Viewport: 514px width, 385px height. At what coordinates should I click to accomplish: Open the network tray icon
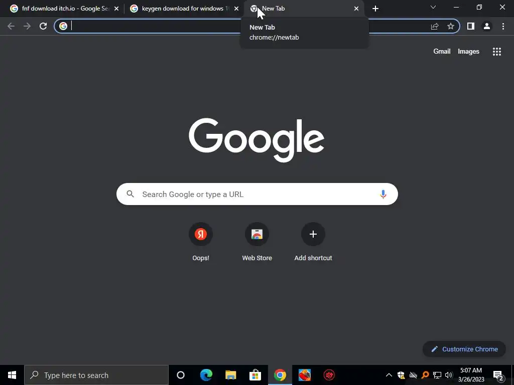[437, 375]
